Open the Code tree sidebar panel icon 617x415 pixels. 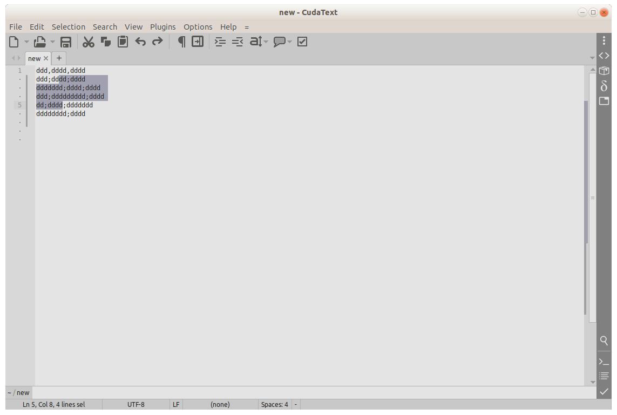tap(604, 56)
